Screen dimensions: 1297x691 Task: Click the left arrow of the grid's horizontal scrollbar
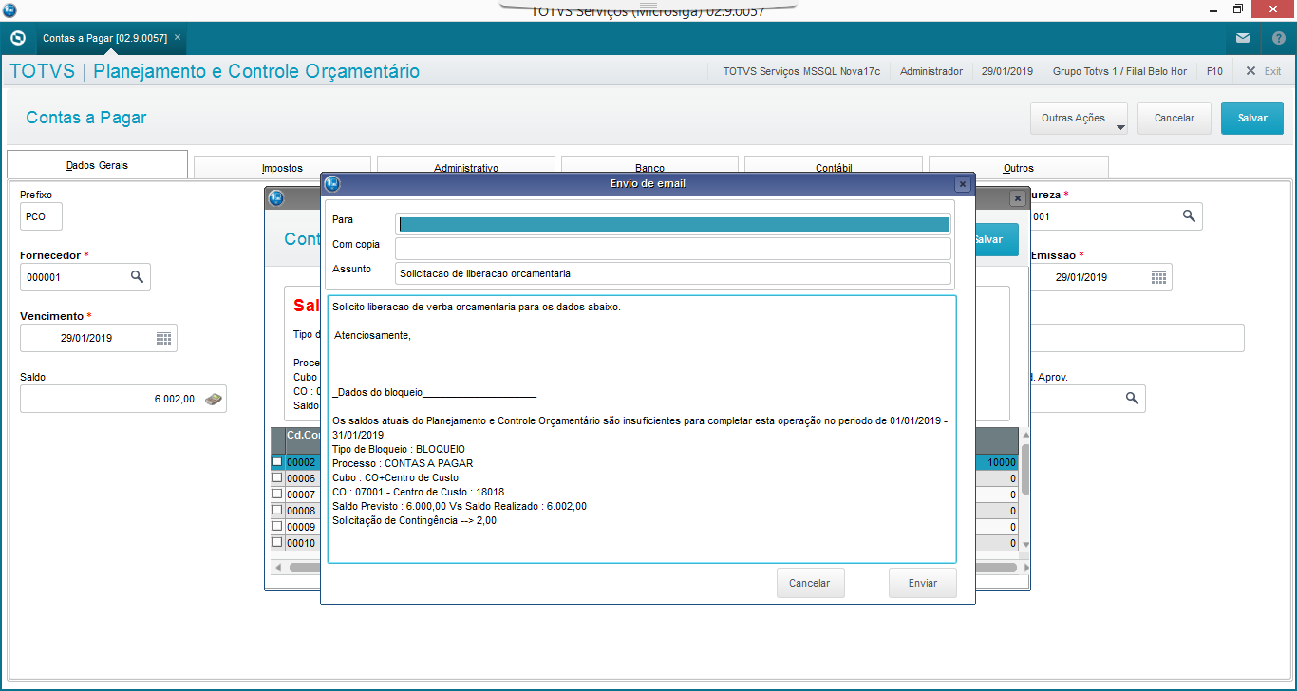(278, 568)
